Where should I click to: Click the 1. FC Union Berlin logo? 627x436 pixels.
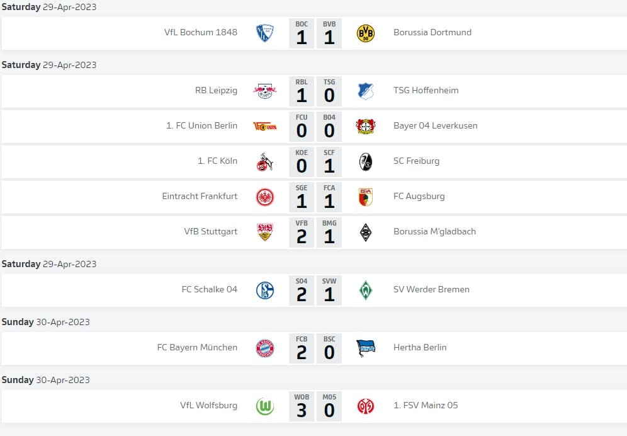tap(265, 127)
